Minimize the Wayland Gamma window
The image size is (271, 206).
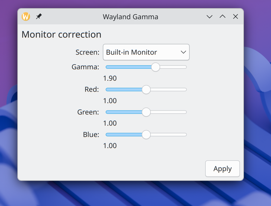[209, 17]
